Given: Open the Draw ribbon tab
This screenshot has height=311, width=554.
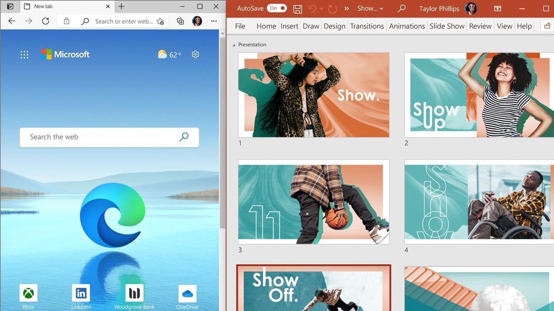Looking at the screenshot, I should 311,26.
